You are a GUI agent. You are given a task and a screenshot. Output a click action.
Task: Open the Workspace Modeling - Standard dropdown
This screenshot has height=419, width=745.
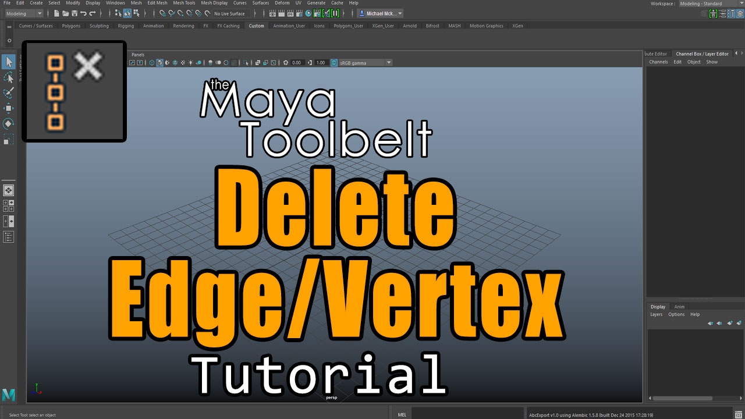[x=712, y=3]
